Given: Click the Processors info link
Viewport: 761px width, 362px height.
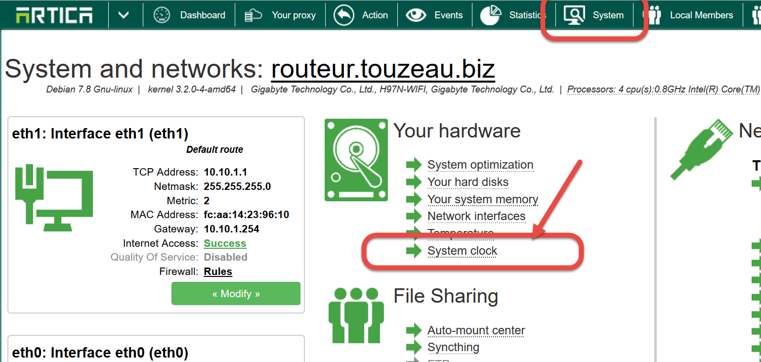Looking at the screenshot, I should tap(664, 90).
